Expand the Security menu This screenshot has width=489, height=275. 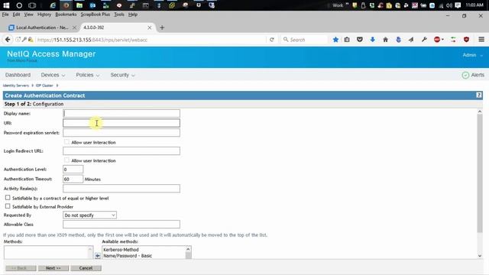(x=122, y=75)
